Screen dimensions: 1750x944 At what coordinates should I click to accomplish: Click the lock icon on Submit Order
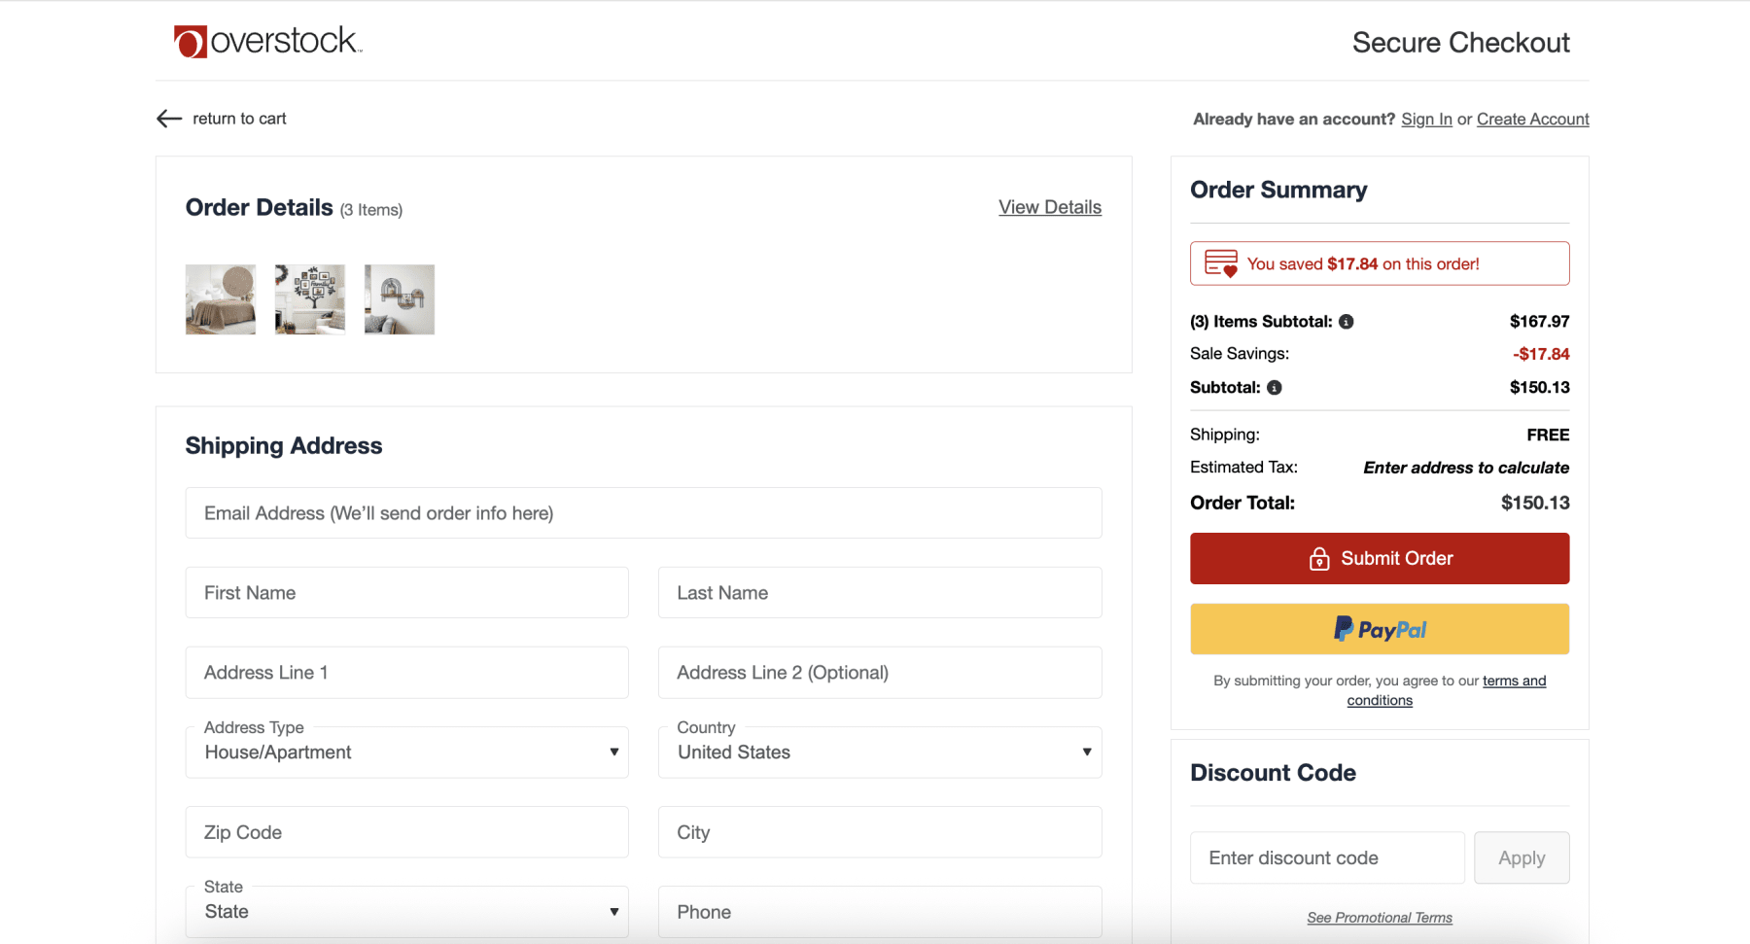click(x=1319, y=558)
